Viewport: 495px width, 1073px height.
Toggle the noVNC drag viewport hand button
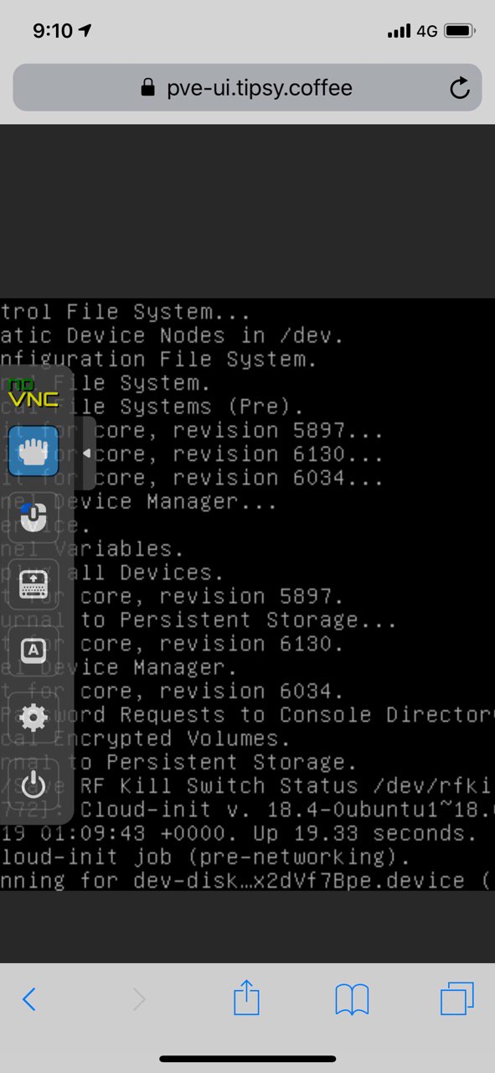(x=34, y=451)
